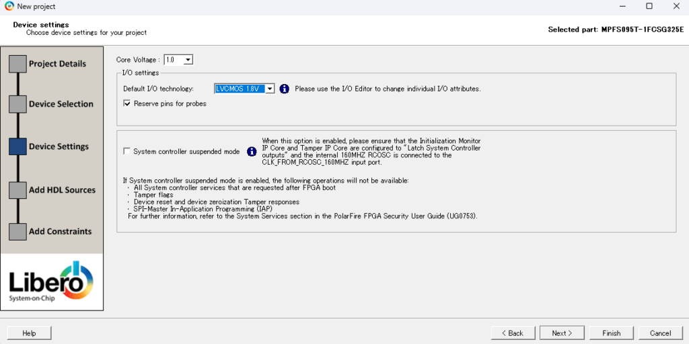The height and width of the screenshot is (344, 689).
Task: Click the info icon beside Default I/O technology
Action: (x=285, y=89)
